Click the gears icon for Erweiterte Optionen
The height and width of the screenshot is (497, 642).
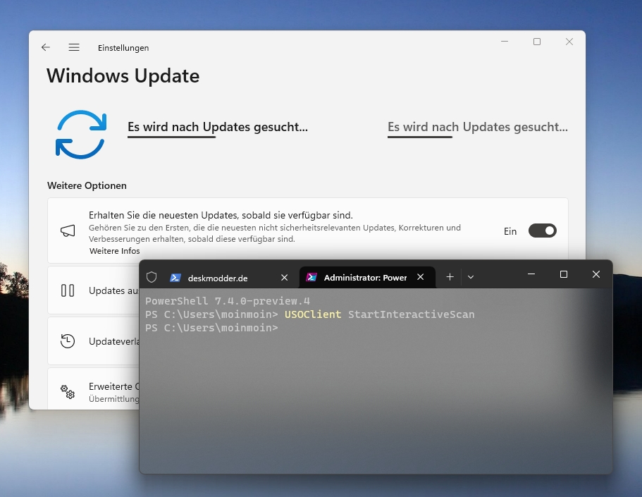[x=68, y=392]
